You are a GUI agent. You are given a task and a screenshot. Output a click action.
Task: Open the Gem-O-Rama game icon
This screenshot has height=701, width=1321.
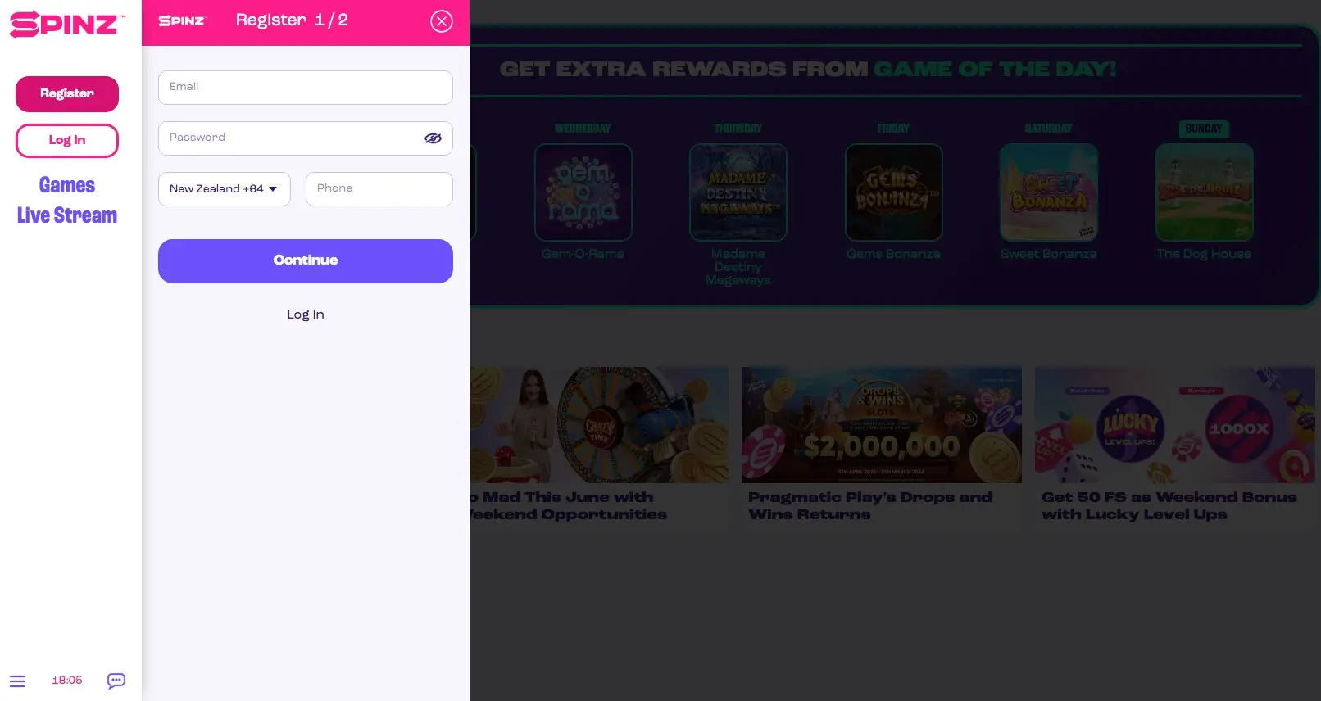(583, 192)
